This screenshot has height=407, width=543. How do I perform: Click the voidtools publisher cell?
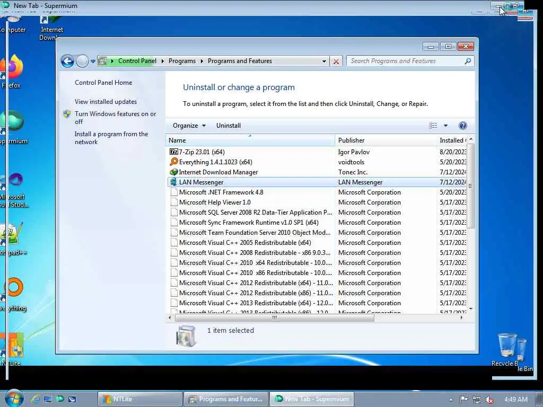[x=351, y=162]
